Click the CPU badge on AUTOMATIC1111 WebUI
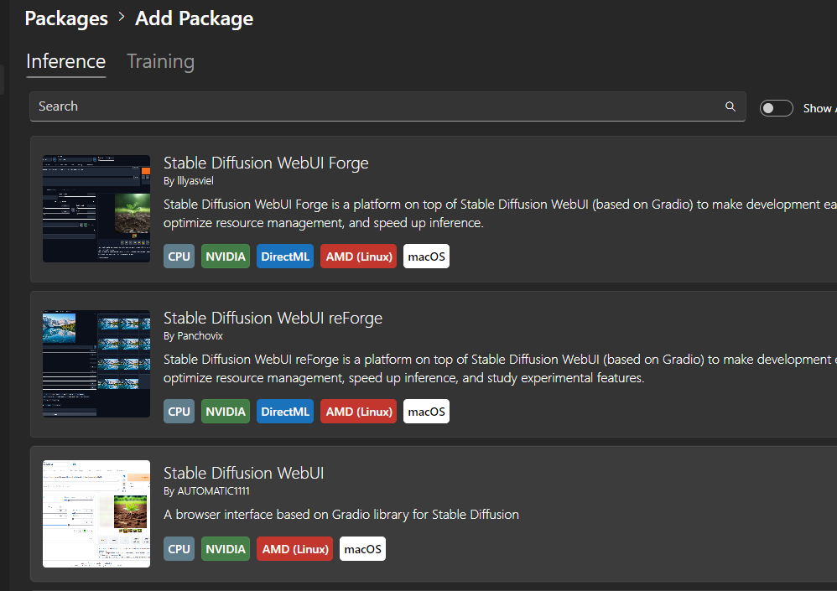 (179, 549)
